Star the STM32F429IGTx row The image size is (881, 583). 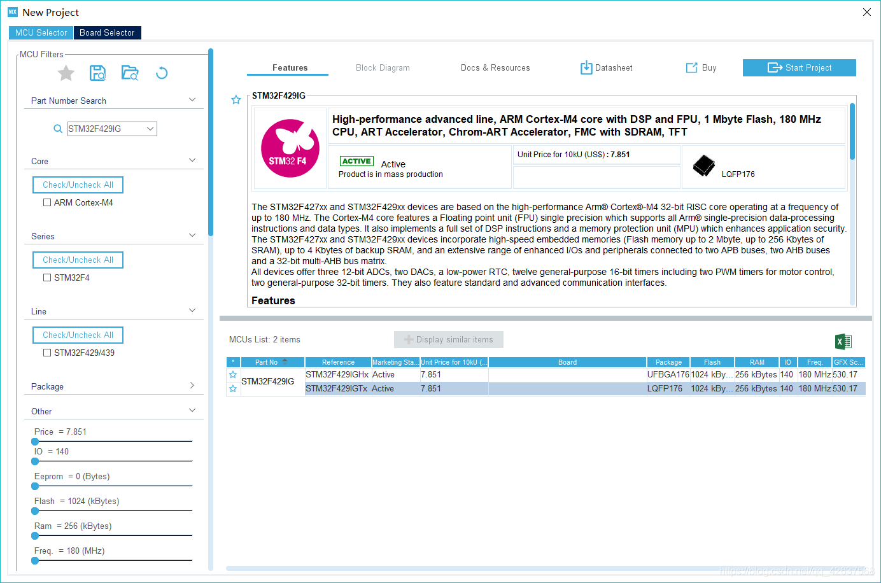[x=233, y=389]
